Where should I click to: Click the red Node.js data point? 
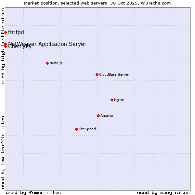pyautogui.click(x=47, y=63)
